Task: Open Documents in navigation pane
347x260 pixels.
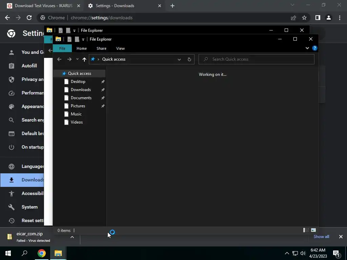Action: pyautogui.click(x=81, y=98)
